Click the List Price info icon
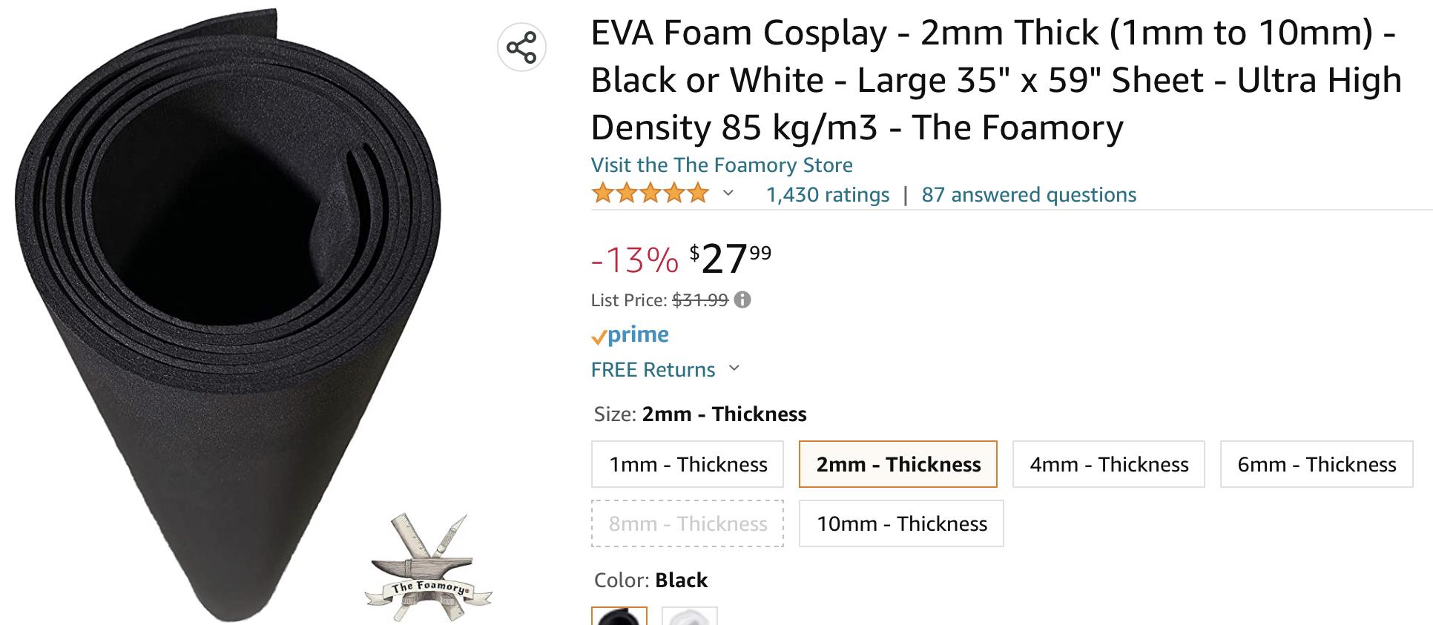Image resolution: width=1433 pixels, height=625 pixels. [x=742, y=300]
